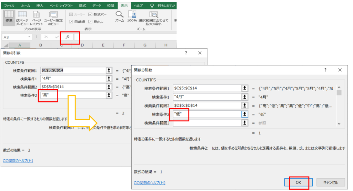Open the データ ribbon tab
The image size is (353, 191).
[x=97, y=6]
